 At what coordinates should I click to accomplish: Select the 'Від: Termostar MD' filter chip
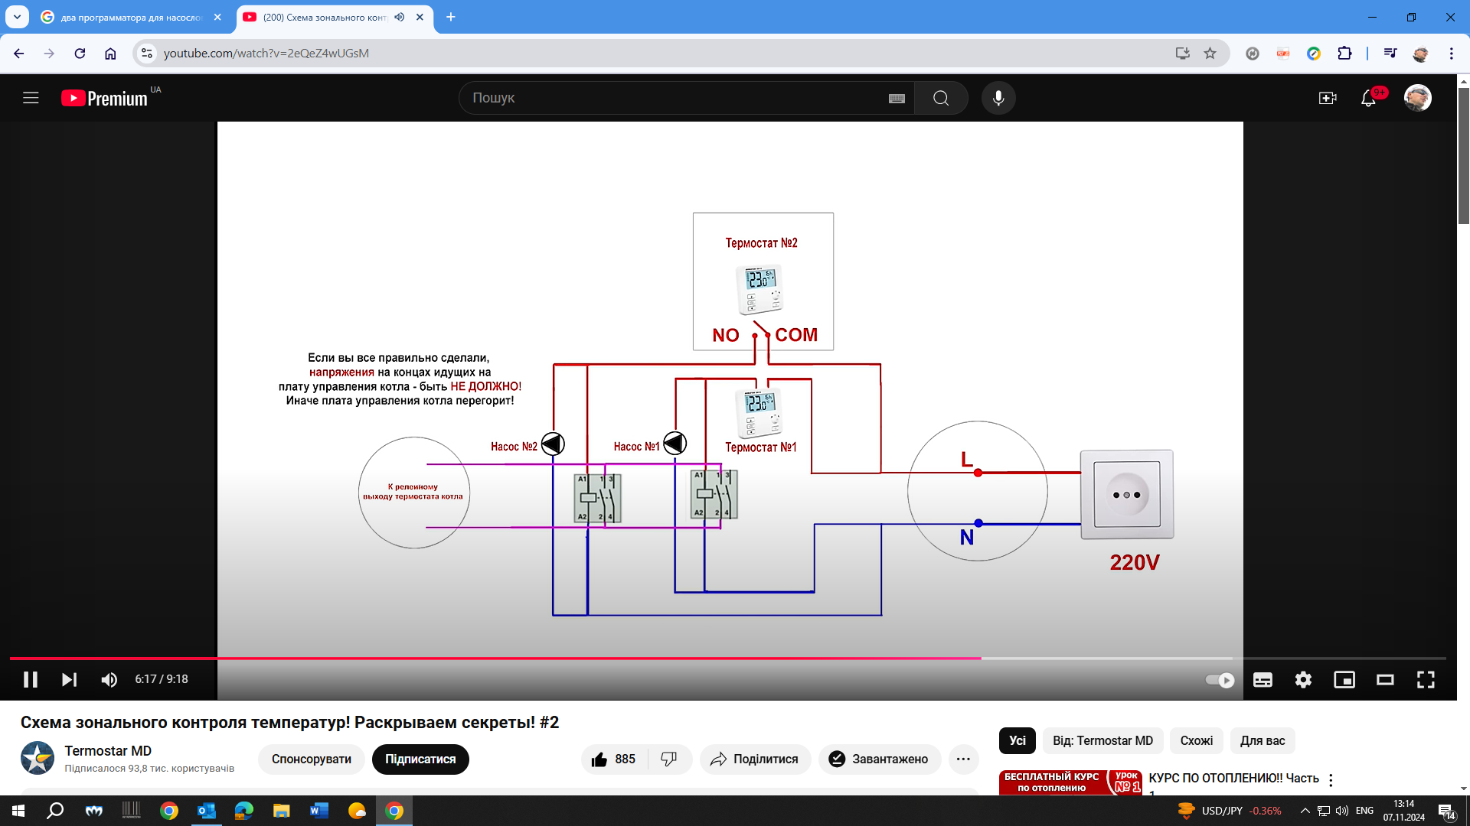(x=1102, y=740)
